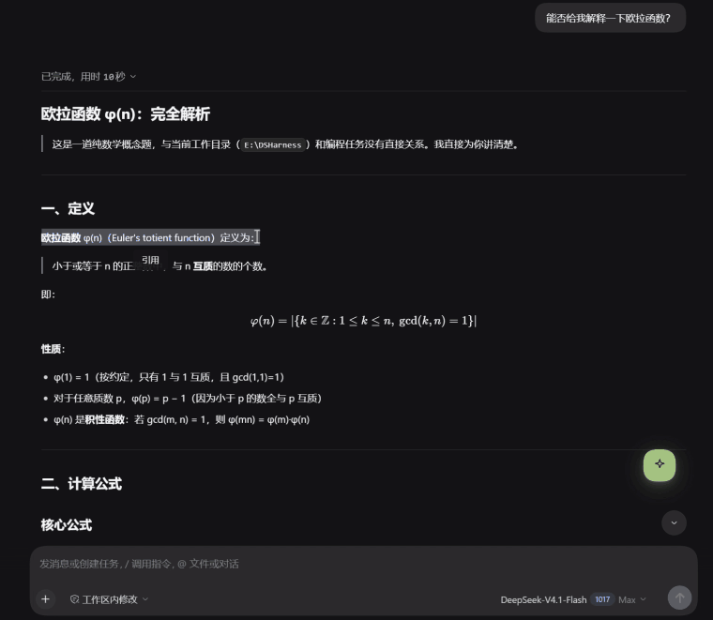Click the 引用 quote popup button
The width and height of the screenshot is (713, 620).
[150, 260]
